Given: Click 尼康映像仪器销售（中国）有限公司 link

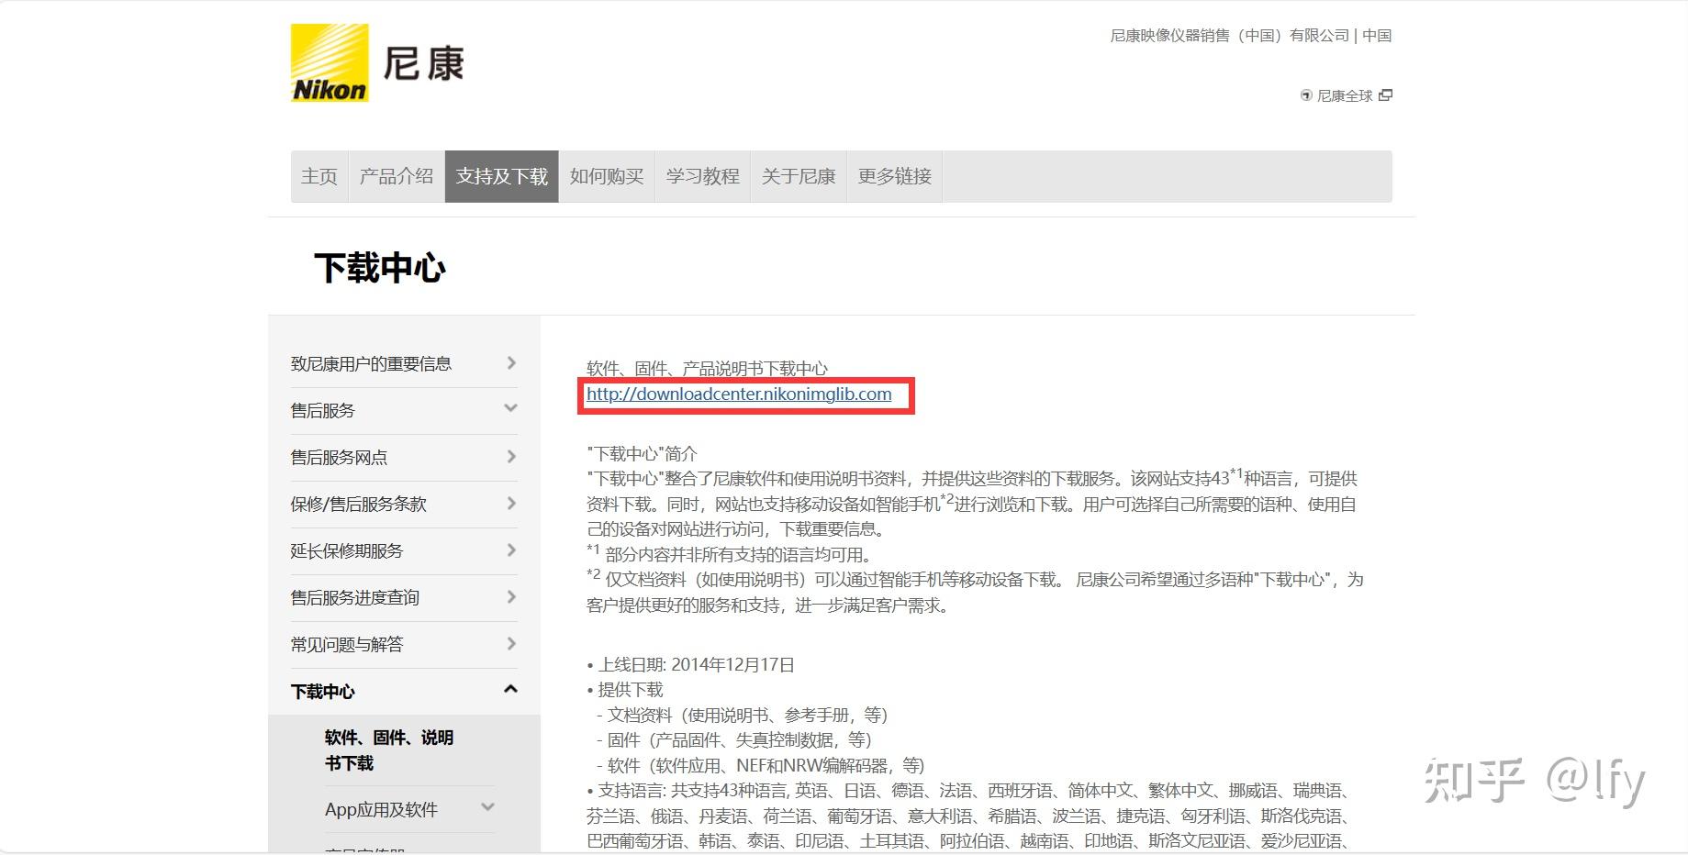Looking at the screenshot, I should [1225, 36].
